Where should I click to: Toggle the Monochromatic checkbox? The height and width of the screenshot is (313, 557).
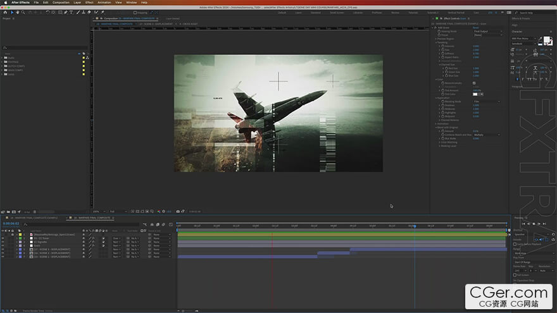click(474, 83)
